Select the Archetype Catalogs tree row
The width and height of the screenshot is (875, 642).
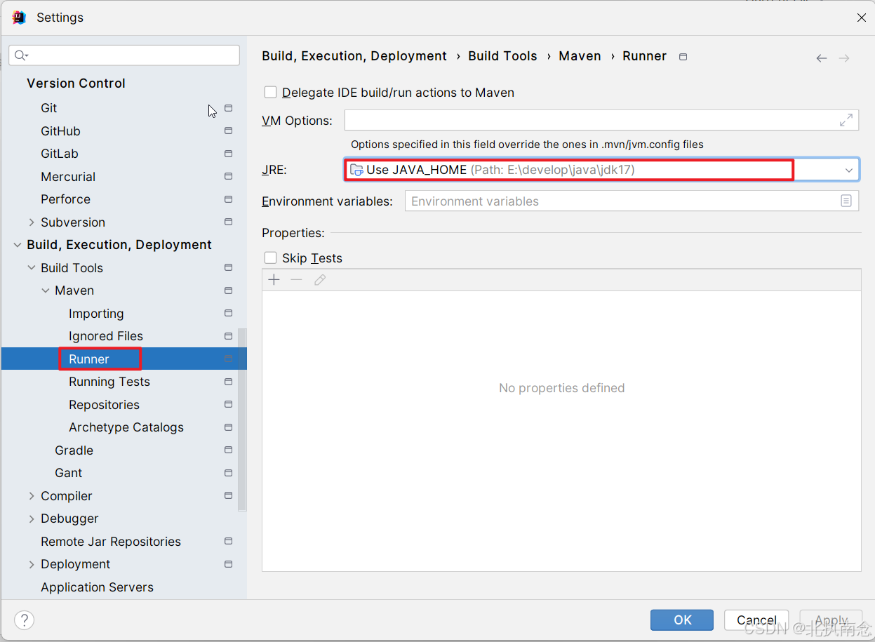point(123,427)
